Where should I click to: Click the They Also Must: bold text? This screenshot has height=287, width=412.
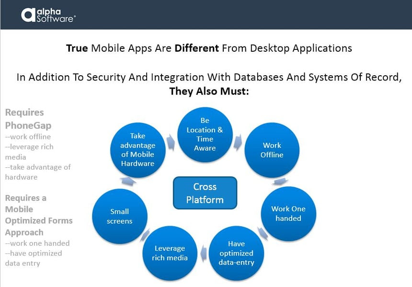tap(209, 91)
